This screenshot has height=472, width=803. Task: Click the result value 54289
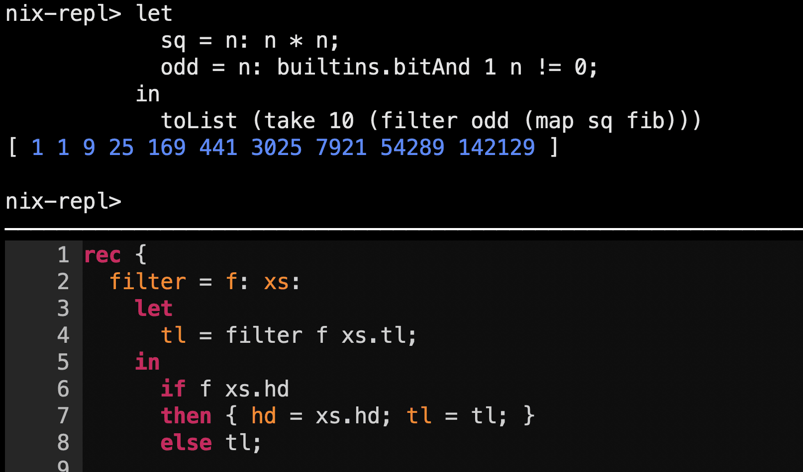click(412, 148)
